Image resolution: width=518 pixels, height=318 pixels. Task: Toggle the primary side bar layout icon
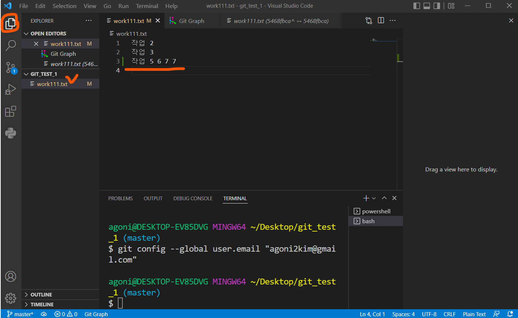[417, 6]
